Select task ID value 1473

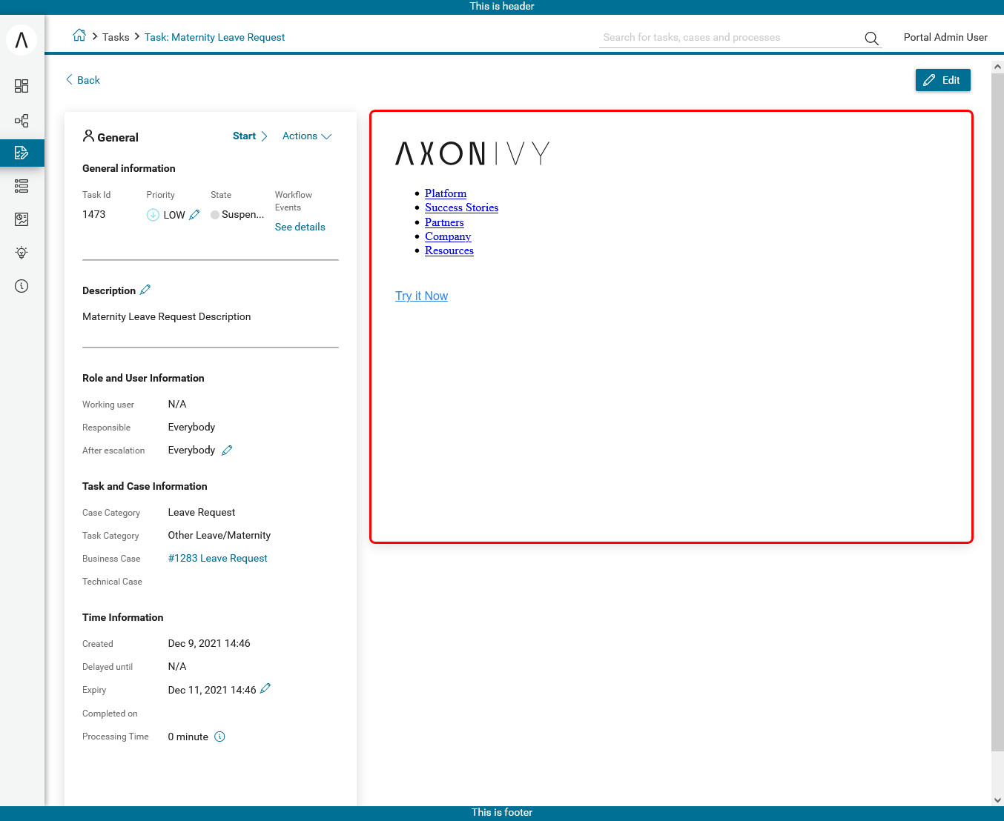point(94,214)
